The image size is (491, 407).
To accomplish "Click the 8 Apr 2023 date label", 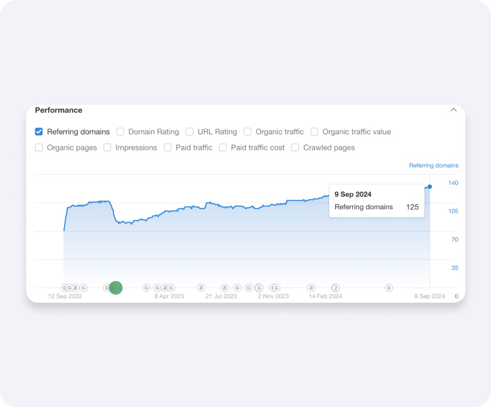I will 169,296.
